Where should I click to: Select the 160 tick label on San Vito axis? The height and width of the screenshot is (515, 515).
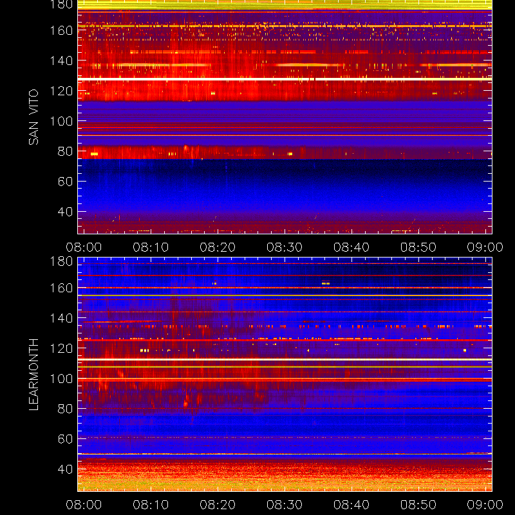coord(61,30)
